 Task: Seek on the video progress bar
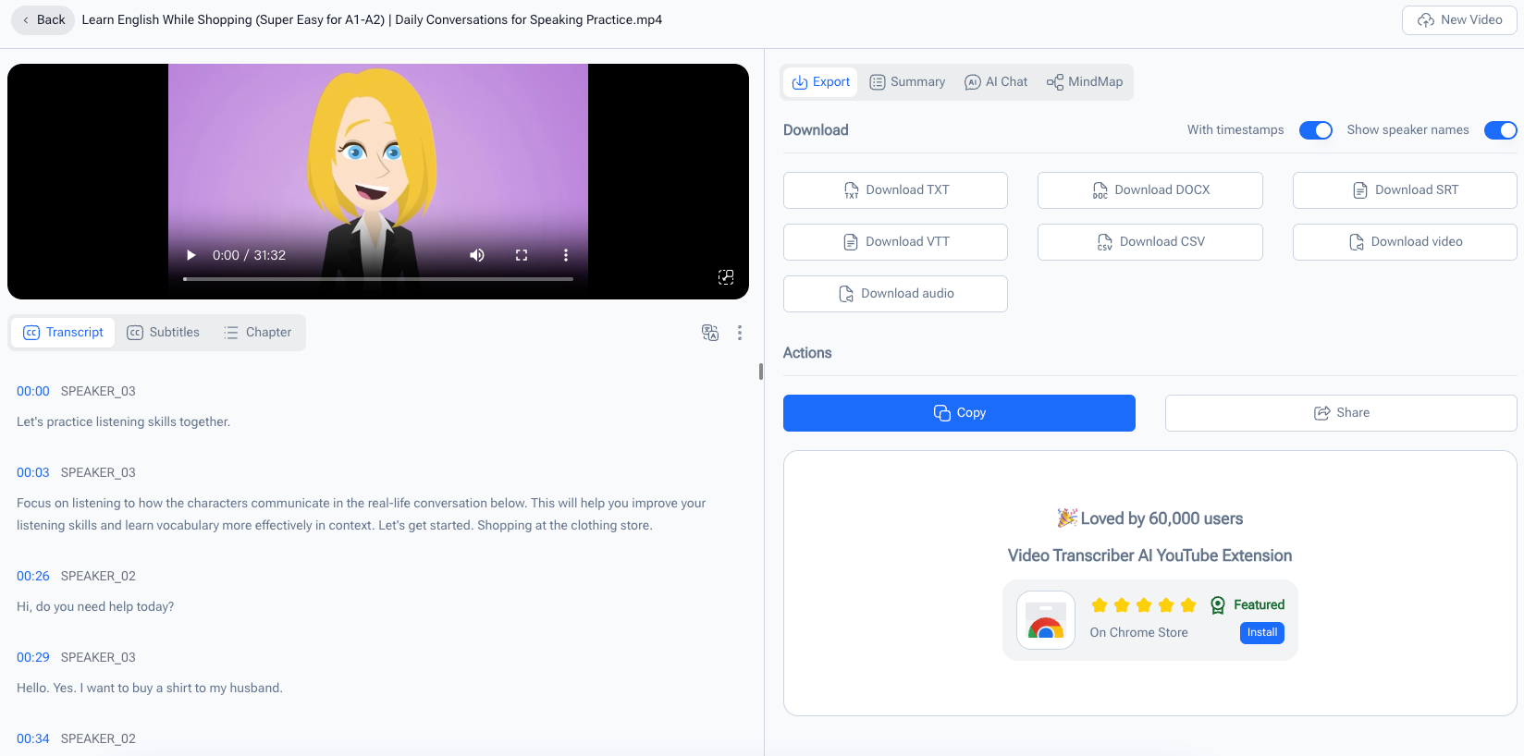[x=378, y=278]
